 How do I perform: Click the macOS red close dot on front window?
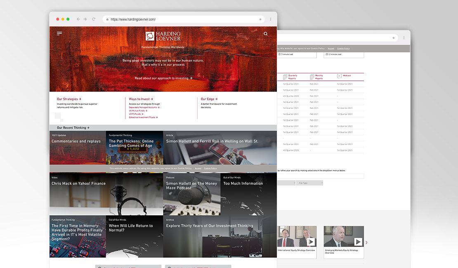pyautogui.click(x=57, y=19)
